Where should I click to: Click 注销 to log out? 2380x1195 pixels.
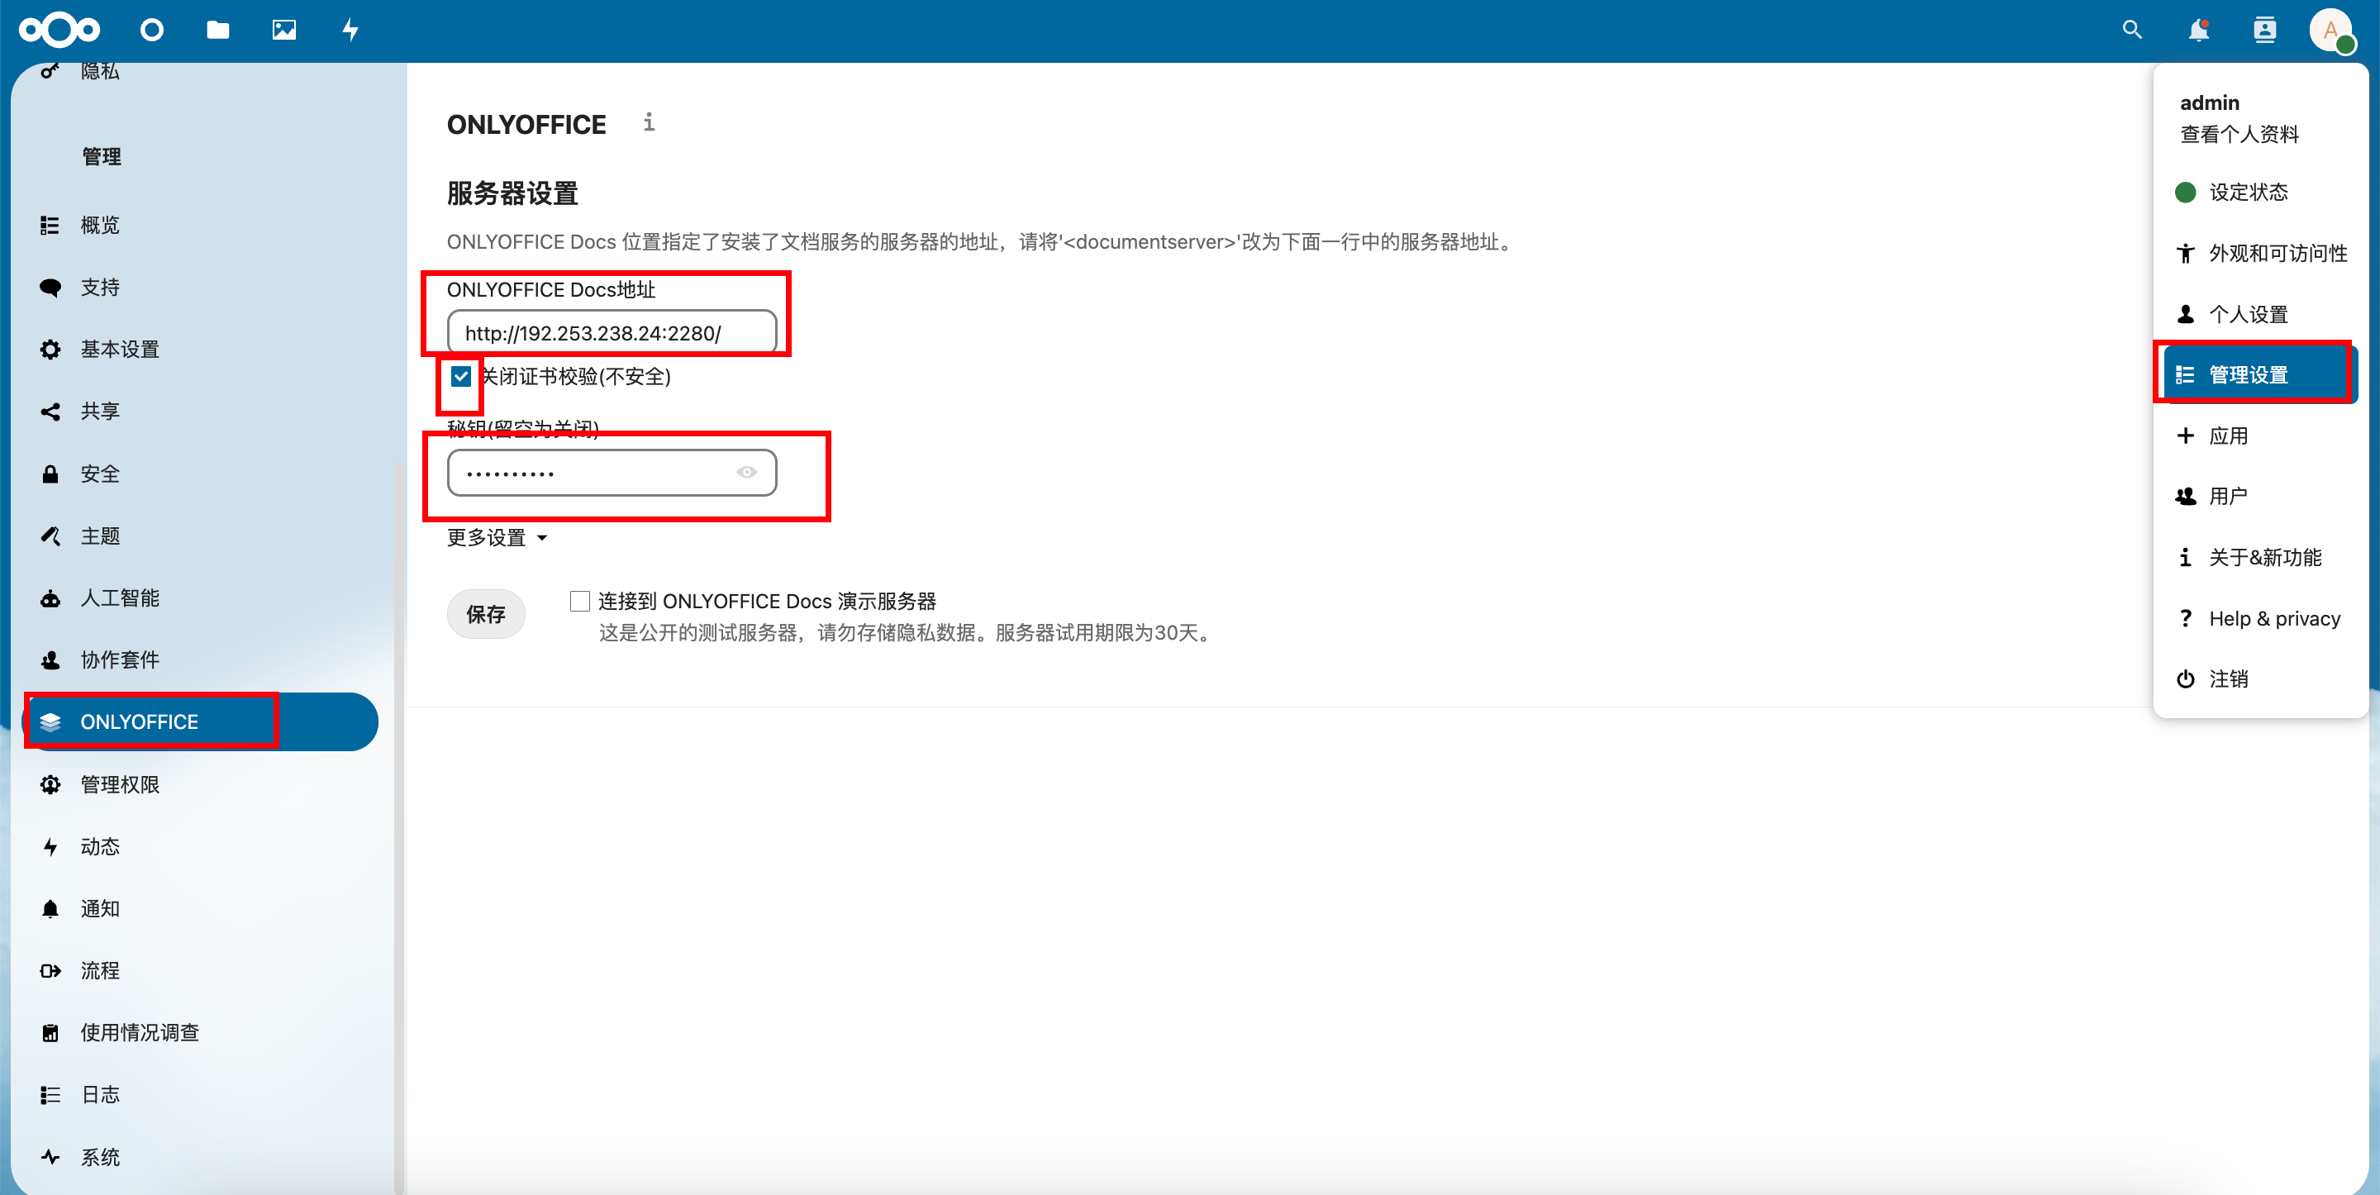pyautogui.click(x=2260, y=679)
